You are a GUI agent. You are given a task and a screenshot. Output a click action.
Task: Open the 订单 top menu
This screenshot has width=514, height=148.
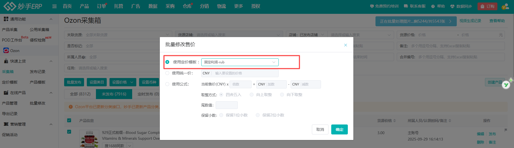[x=101, y=6]
